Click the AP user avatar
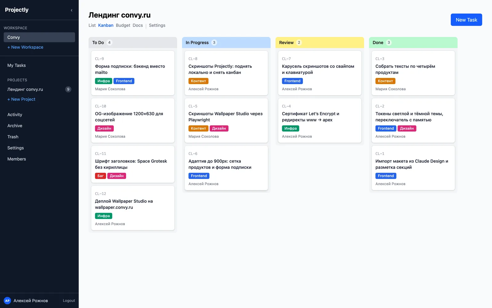This screenshot has height=308, width=492. 7,301
